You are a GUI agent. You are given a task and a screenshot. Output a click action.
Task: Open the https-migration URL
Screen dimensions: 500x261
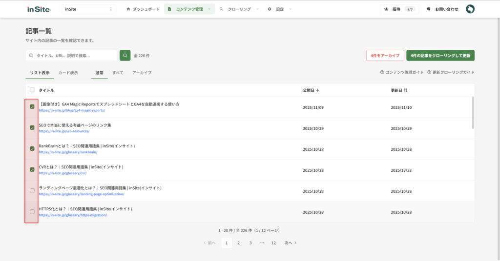pos(73,215)
